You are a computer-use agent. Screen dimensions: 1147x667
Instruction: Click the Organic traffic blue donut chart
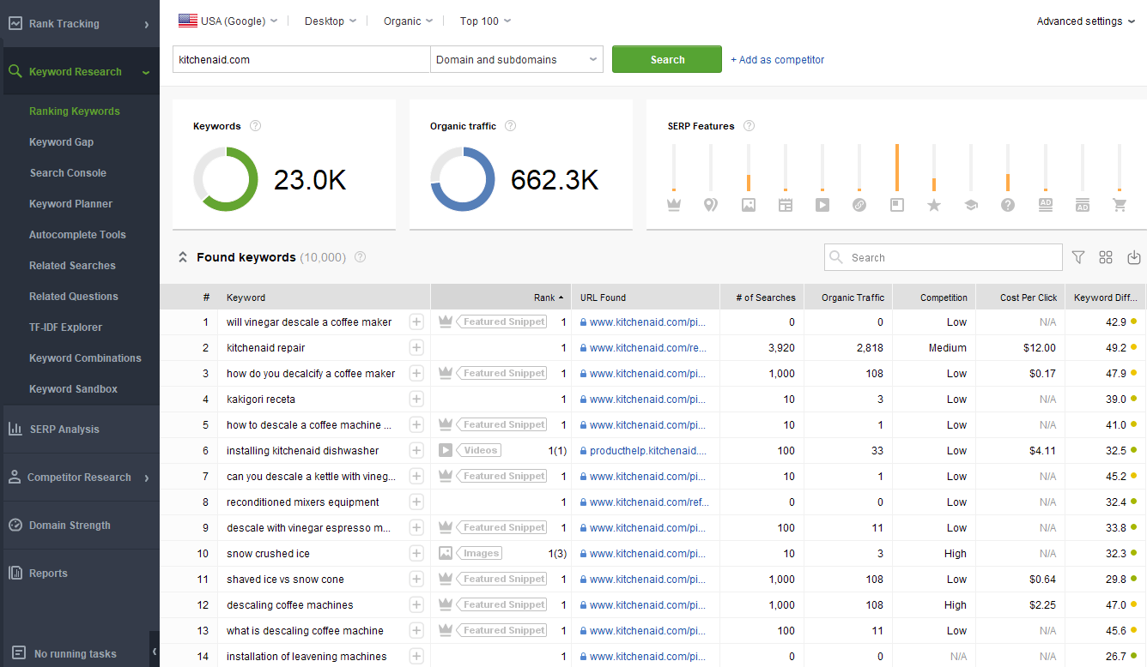463,179
